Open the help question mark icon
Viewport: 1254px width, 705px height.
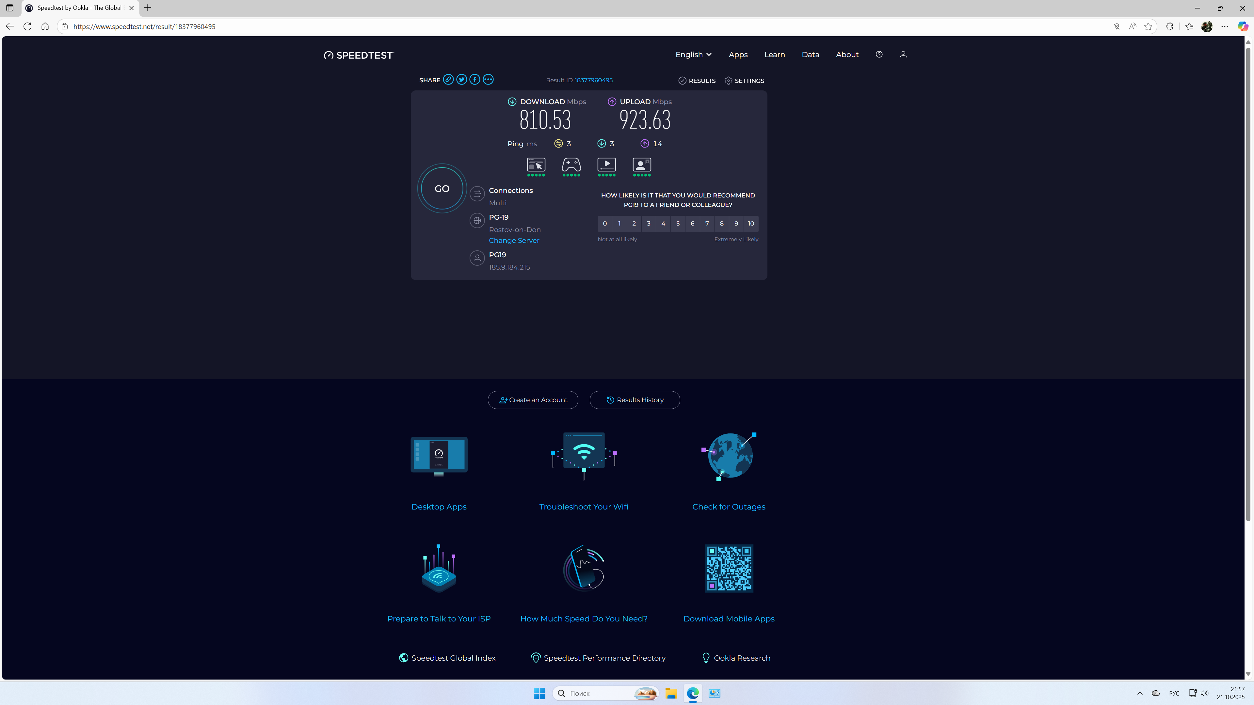click(879, 55)
